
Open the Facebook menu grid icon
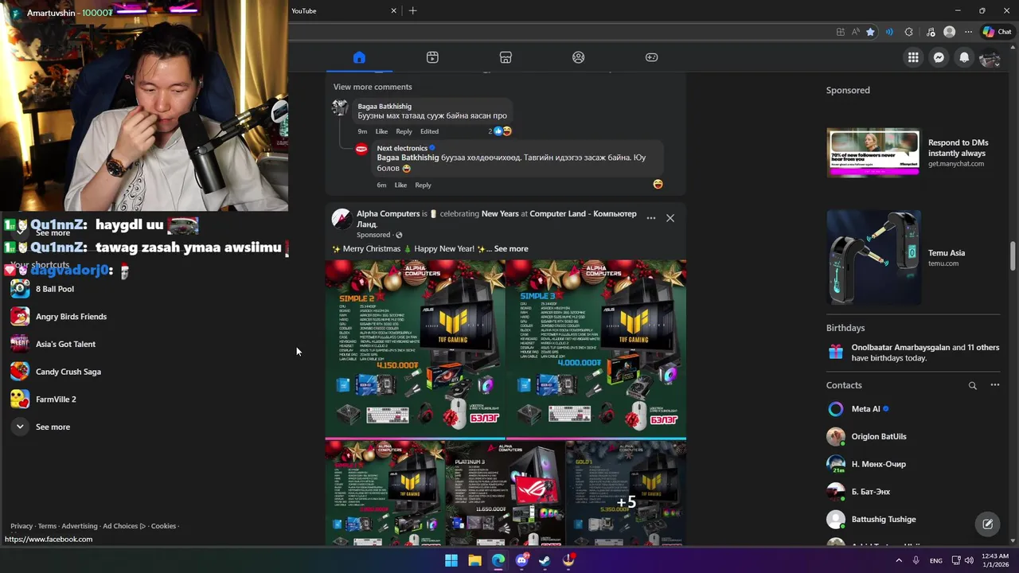click(913, 57)
